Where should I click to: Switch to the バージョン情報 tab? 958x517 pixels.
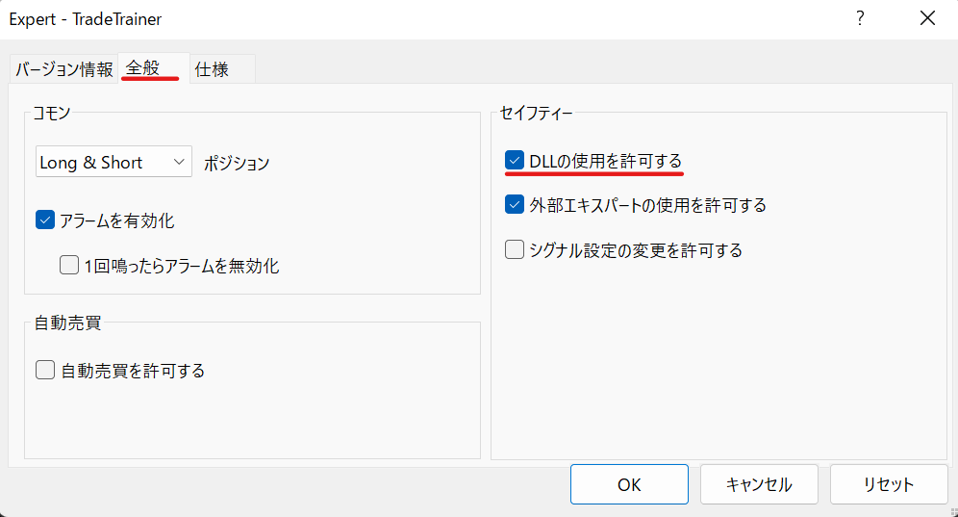click(64, 69)
